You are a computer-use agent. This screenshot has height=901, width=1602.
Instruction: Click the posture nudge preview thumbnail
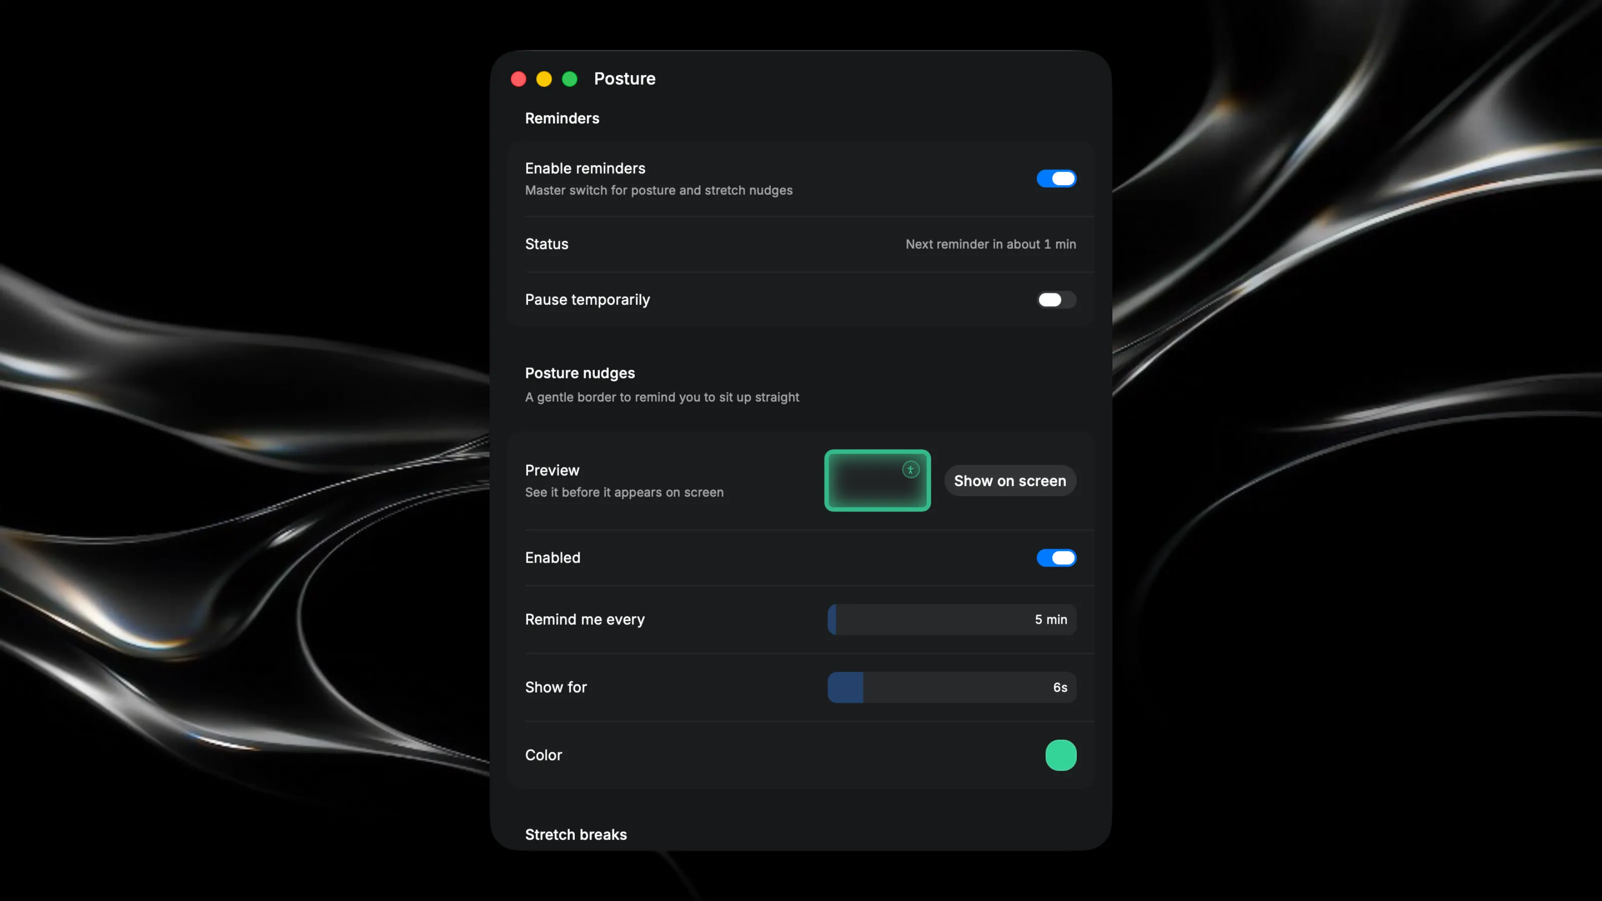pos(878,481)
